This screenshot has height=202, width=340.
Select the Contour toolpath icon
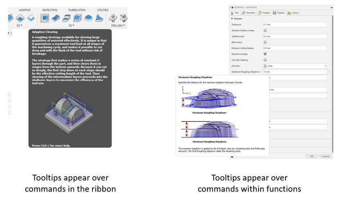pos(99,18)
